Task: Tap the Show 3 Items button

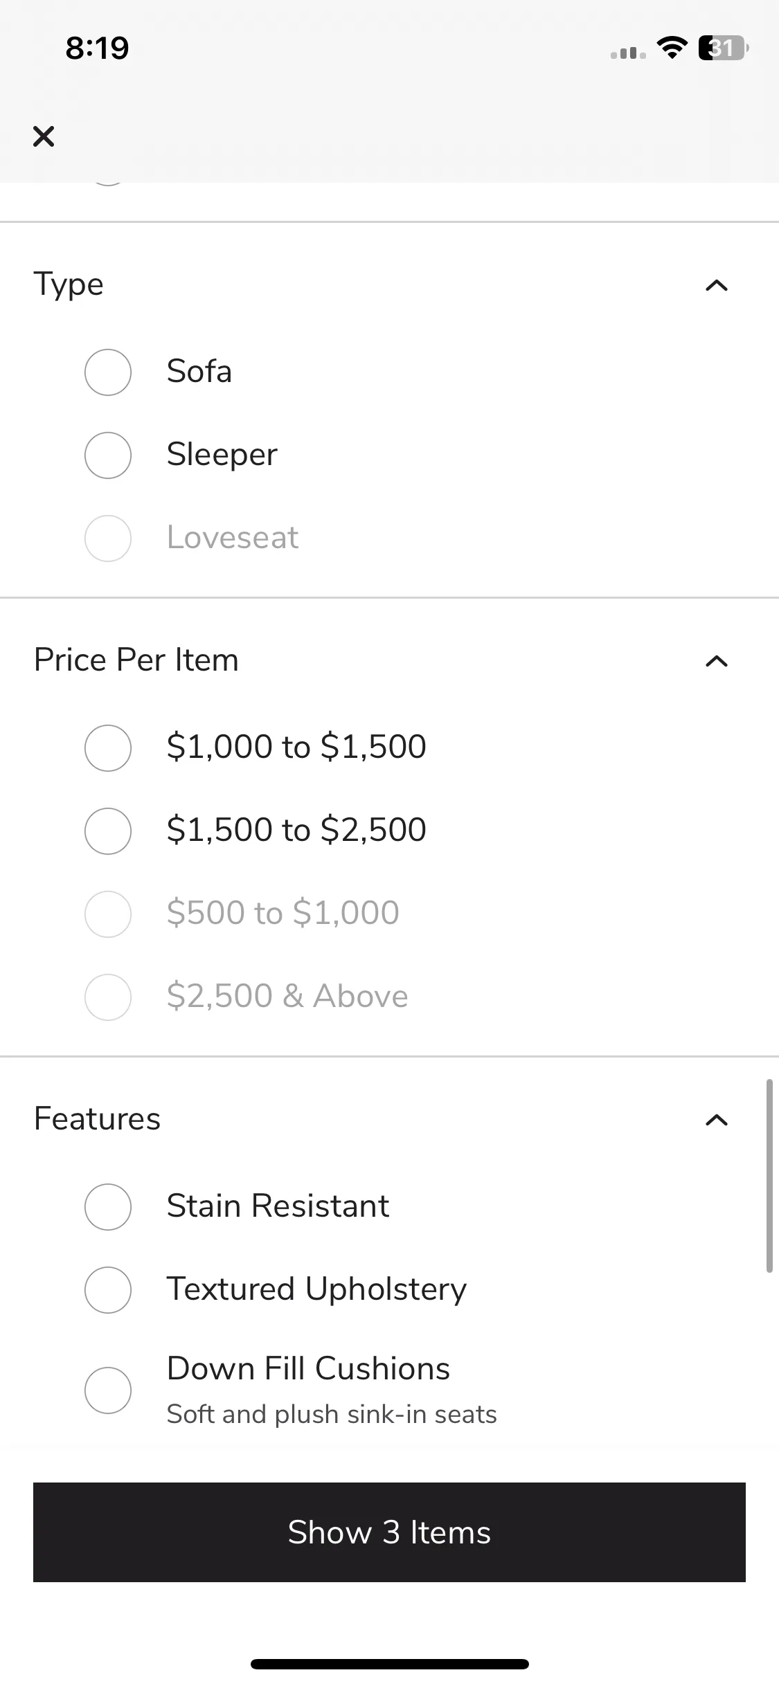Action: [x=389, y=1532]
